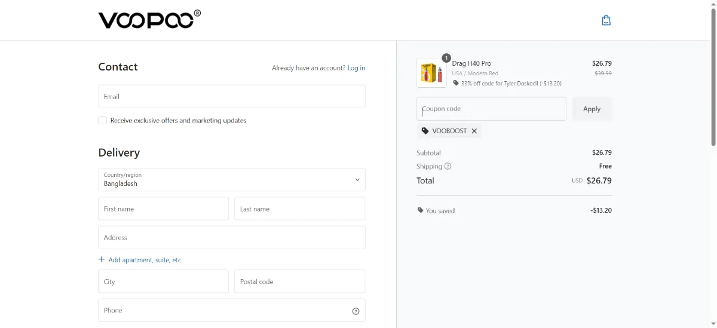Screen dimensions: 717x328
Task: Click Add apartment, suite, etc. link
Action: click(145, 260)
